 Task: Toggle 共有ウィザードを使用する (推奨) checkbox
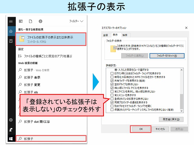pos(112,81)
